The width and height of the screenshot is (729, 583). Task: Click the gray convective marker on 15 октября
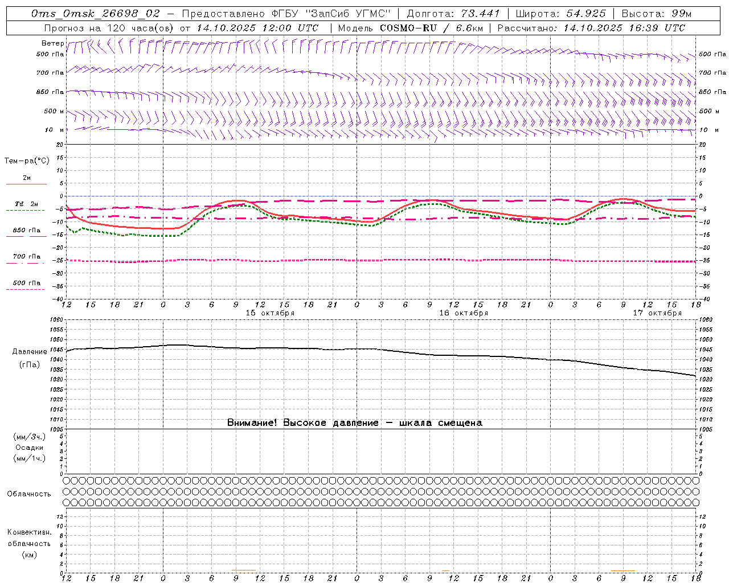click(244, 570)
